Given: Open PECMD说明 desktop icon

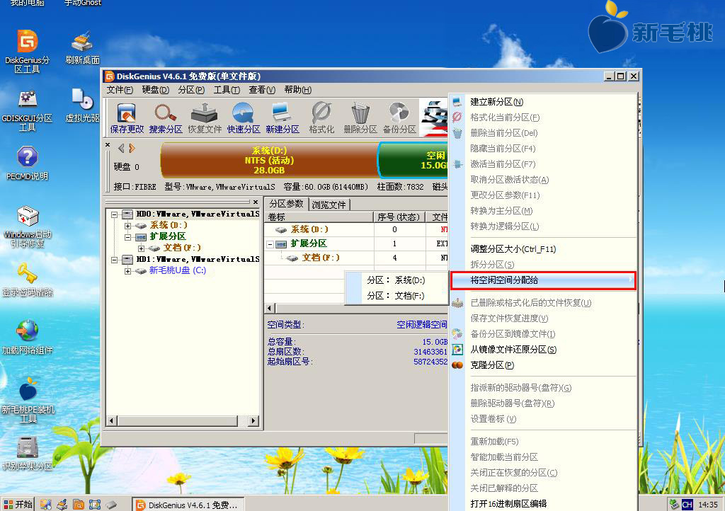Looking at the screenshot, I should pos(28,163).
